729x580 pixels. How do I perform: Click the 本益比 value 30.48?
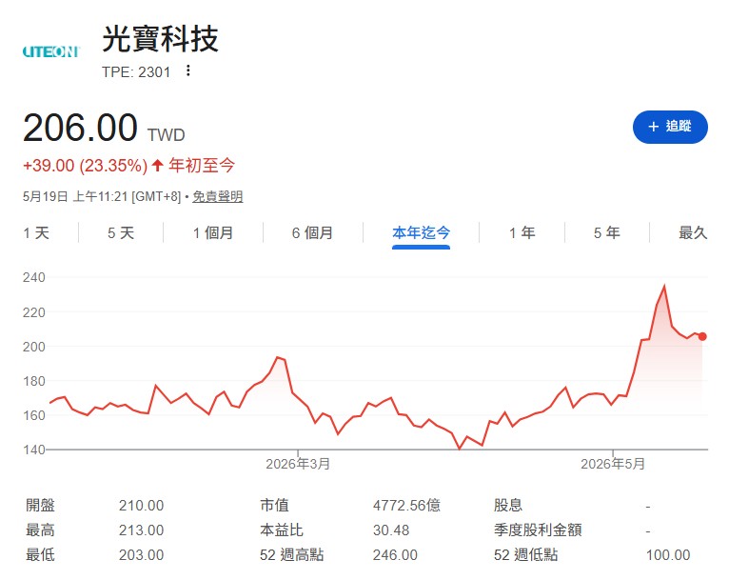[391, 530]
